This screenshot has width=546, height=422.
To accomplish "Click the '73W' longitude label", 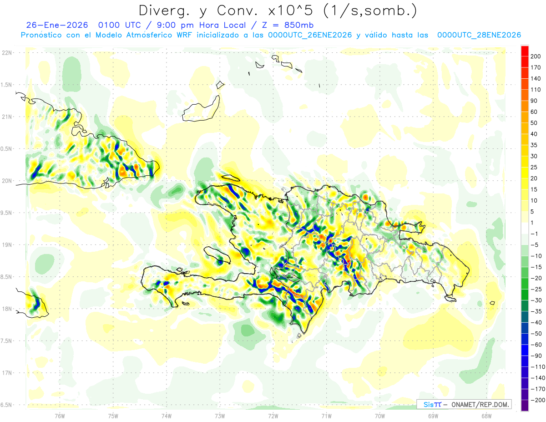I will pyautogui.click(x=220, y=416).
